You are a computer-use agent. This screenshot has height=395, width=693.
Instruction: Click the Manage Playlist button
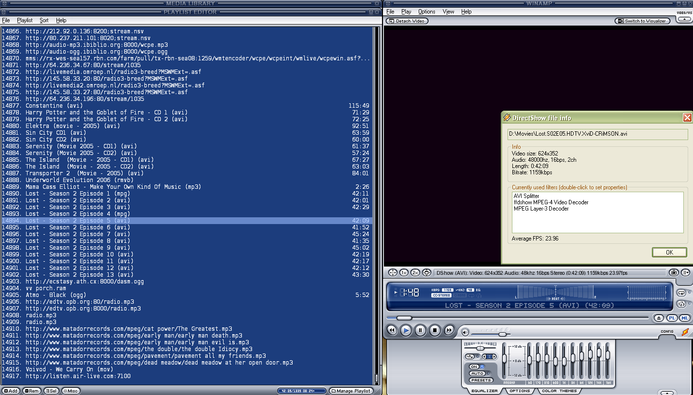pos(352,391)
